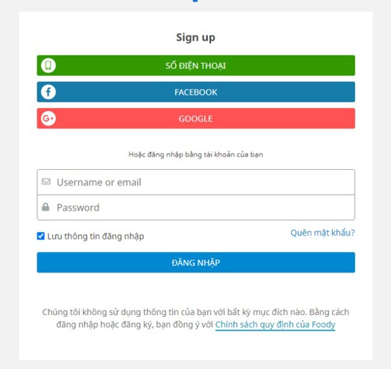Open Chính sách quy định của Foody link
The width and height of the screenshot is (391, 369).
click(275, 324)
